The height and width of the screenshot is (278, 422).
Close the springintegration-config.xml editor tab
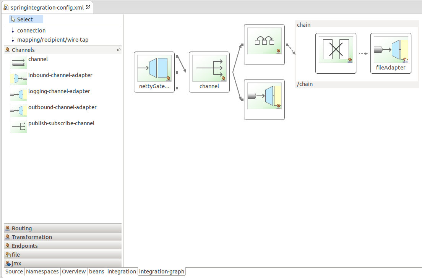coord(88,7)
